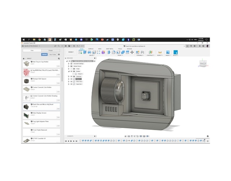Image resolution: width=231 pixels, height=181 pixels.
Task: Expand the Named Views node
Action: tap(69, 66)
